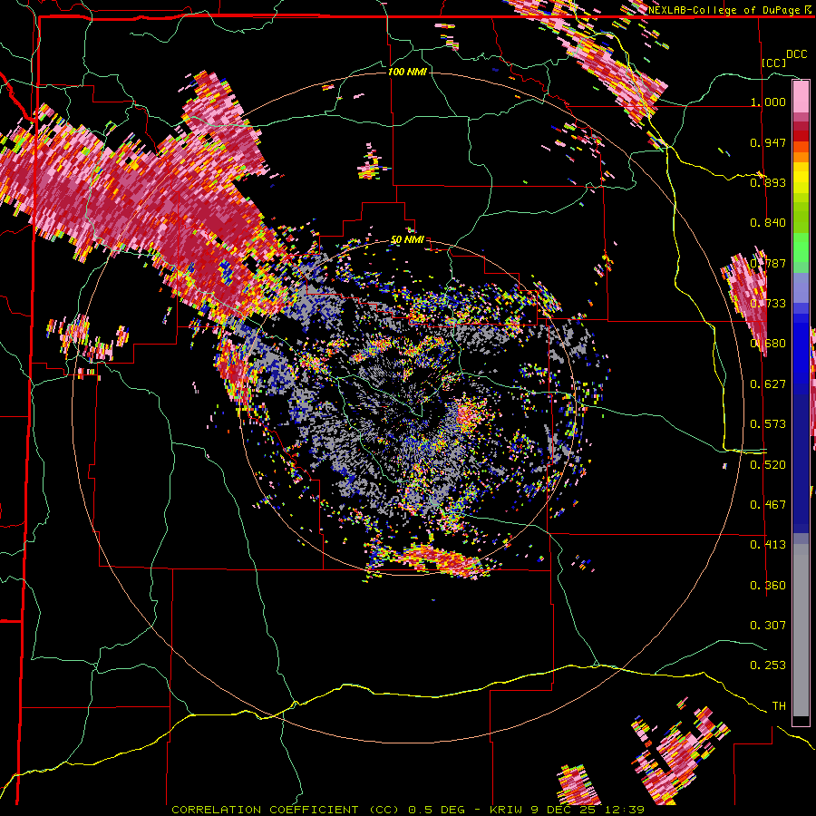Click the DCC label above color bar
This screenshot has width=816, height=816.
point(797,54)
